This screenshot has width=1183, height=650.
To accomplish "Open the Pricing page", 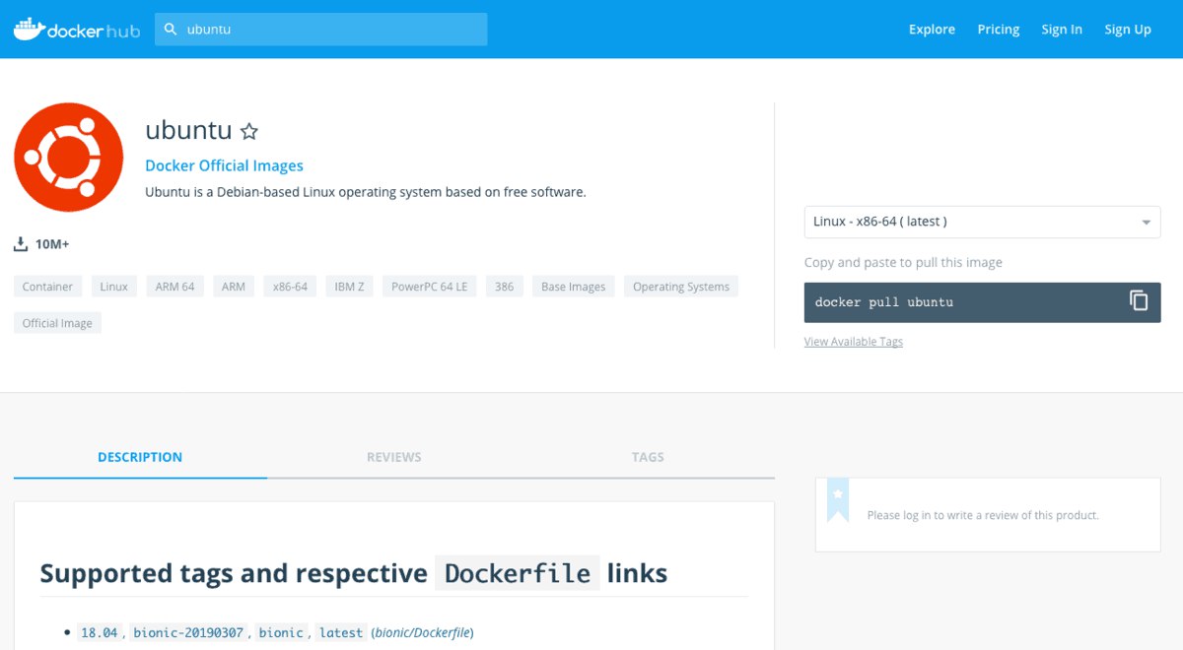I will (999, 30).
